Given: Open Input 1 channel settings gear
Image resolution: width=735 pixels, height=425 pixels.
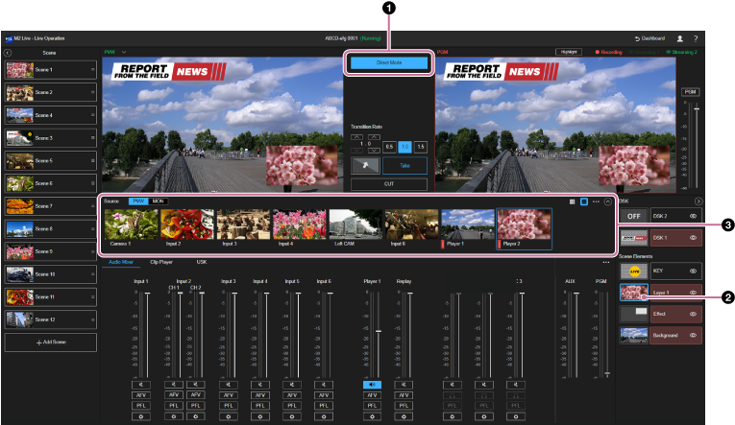Looking at the screenshot, I should point(141,416).
